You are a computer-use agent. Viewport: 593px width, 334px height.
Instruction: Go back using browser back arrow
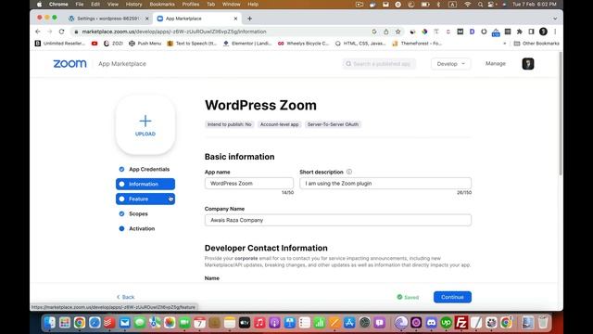38,32
